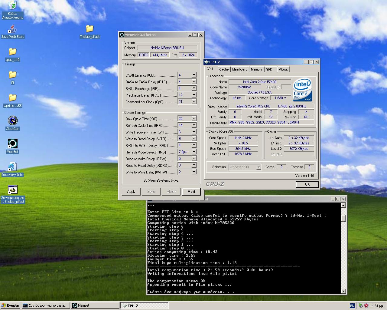The width and height of the screenshot is (387, 310).
Task: Click OK button in CPU-Z
Action: 307,184
